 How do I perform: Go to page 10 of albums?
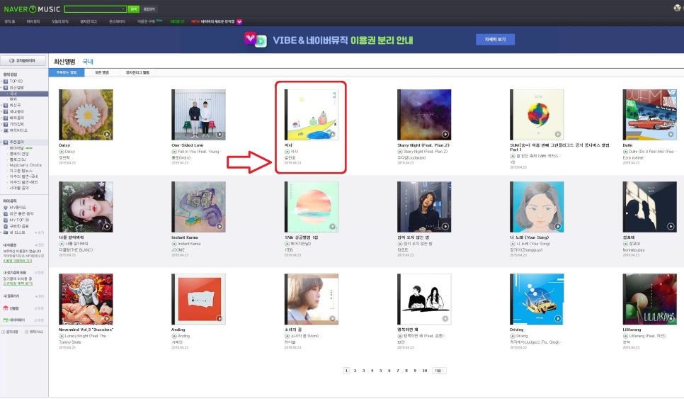(x=424, y=371)
